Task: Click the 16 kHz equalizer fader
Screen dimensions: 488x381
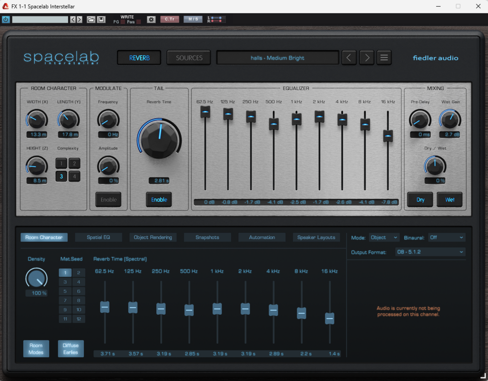Action: 388,136
